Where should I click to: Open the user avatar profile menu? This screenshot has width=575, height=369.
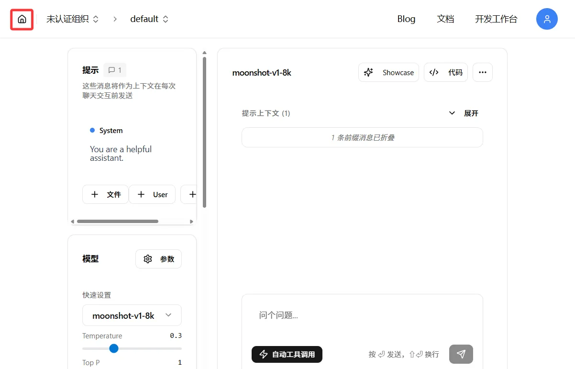click(547, 19)
